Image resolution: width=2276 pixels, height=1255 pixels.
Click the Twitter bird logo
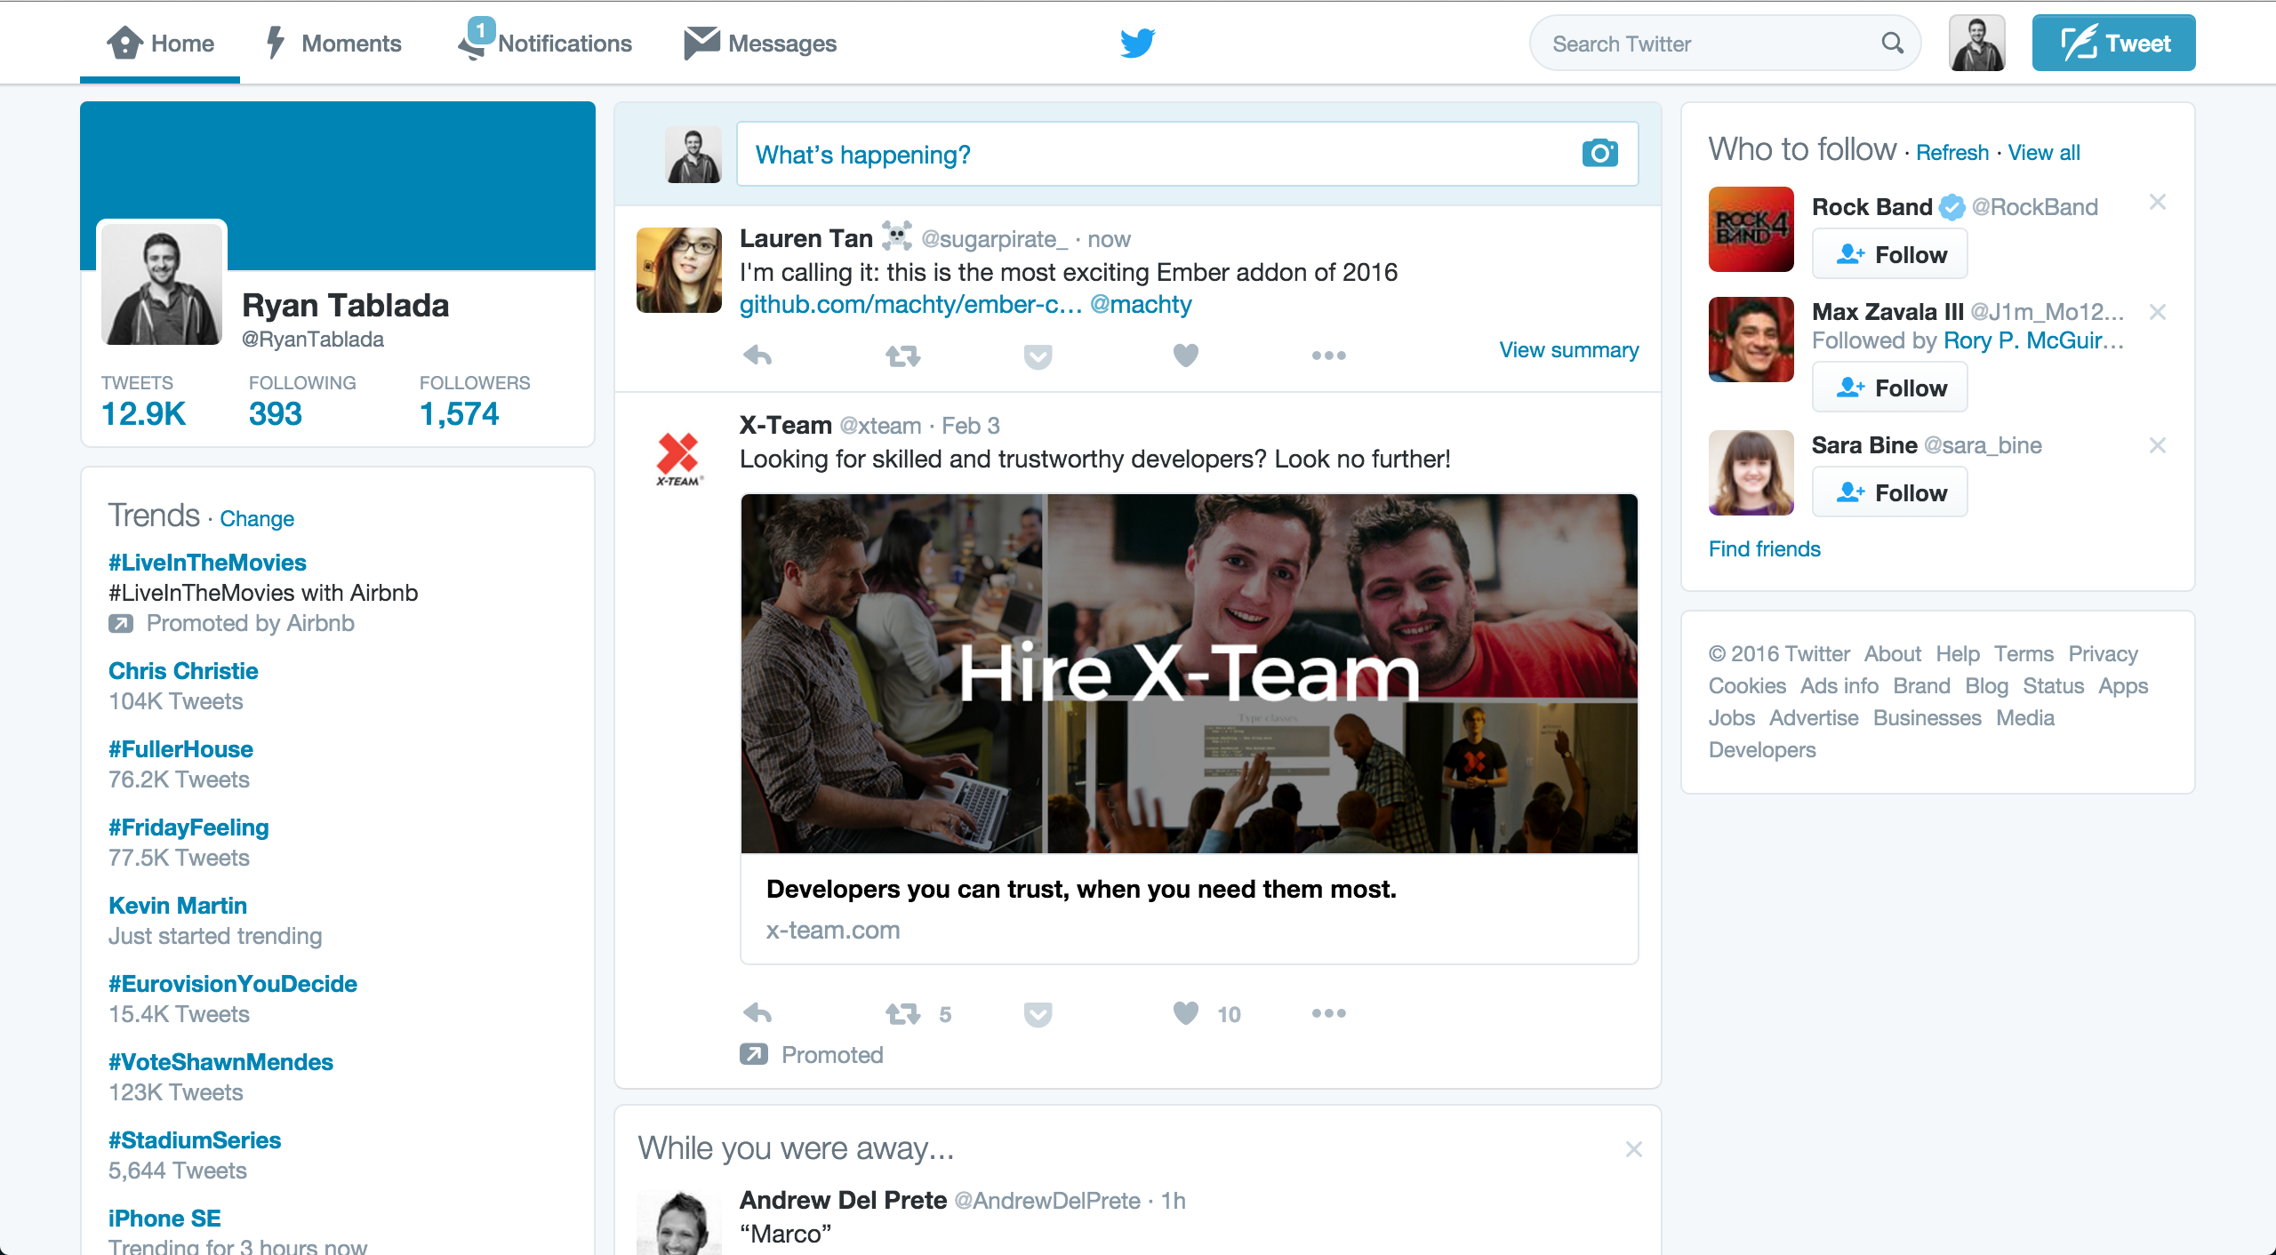point(1137,43)
